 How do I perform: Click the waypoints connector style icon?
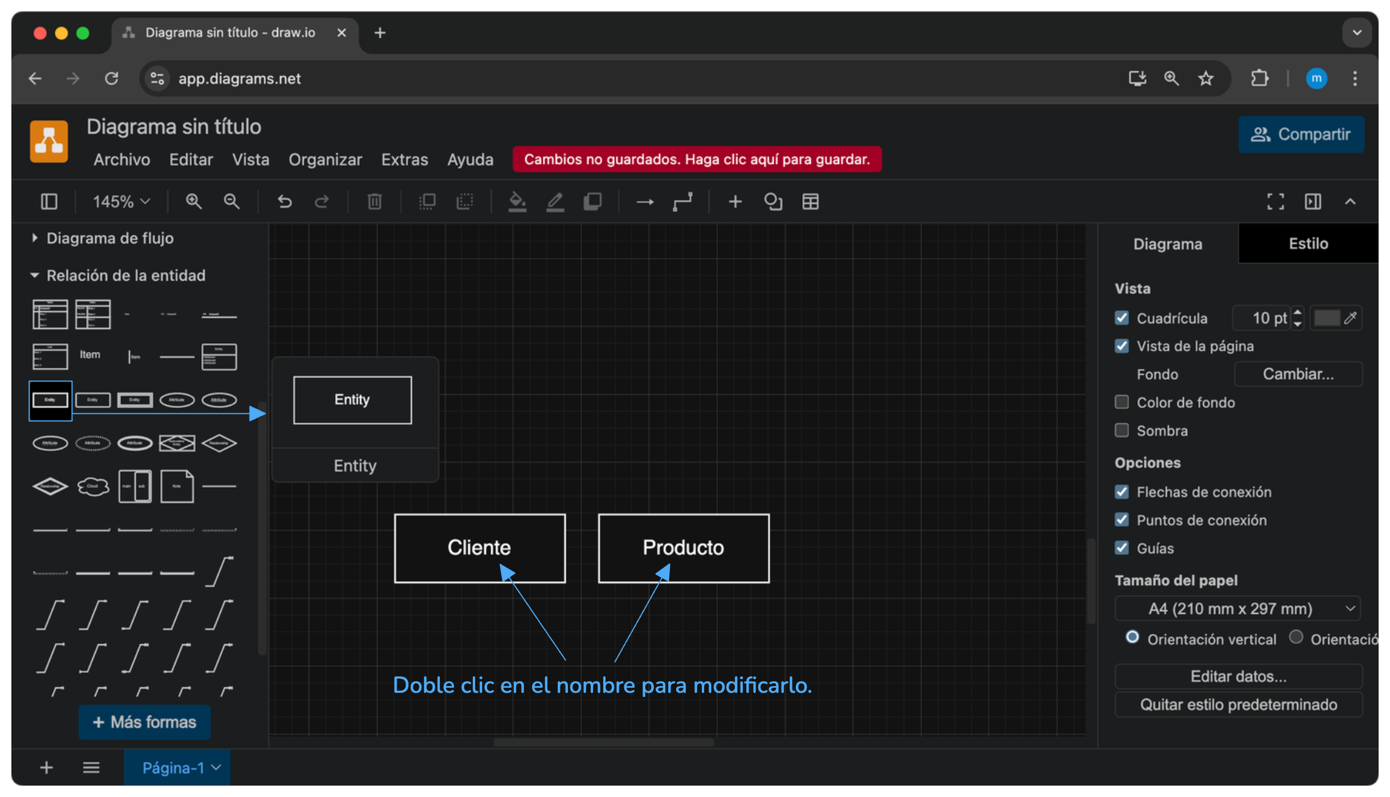tap(682, 202)
